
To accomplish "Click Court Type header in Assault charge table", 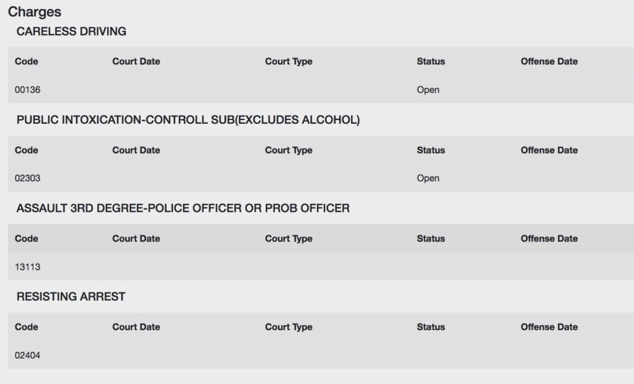I will coord(289,238).
